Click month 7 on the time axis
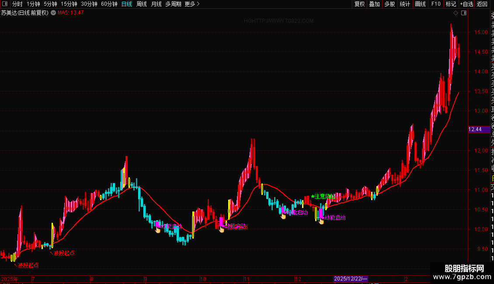Viewport: 494px width, 284px height. click(x=33, y=279)
